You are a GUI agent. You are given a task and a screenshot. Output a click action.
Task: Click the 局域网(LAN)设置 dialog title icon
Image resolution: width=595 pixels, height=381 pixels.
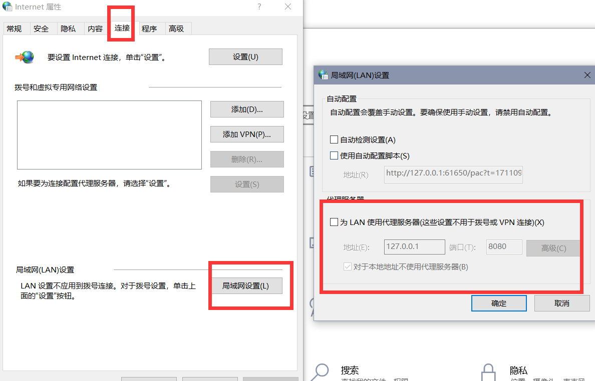(x=323, y=75)
